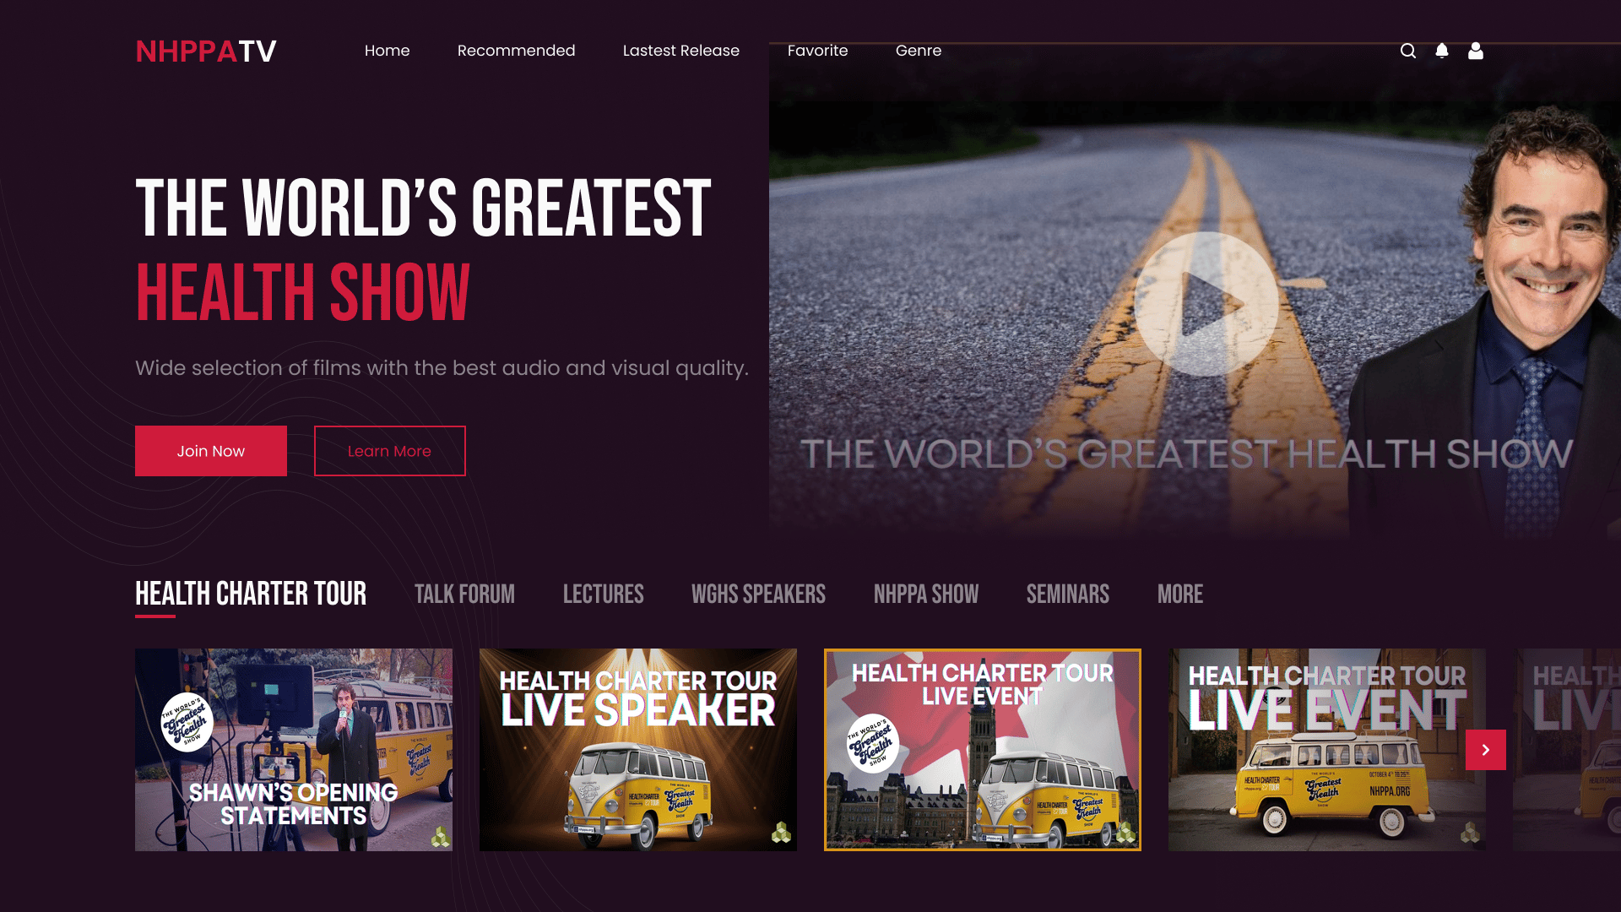1621x912 pixels.
Task: Switch to the Talk Forum tab
Action: (464, 594)
